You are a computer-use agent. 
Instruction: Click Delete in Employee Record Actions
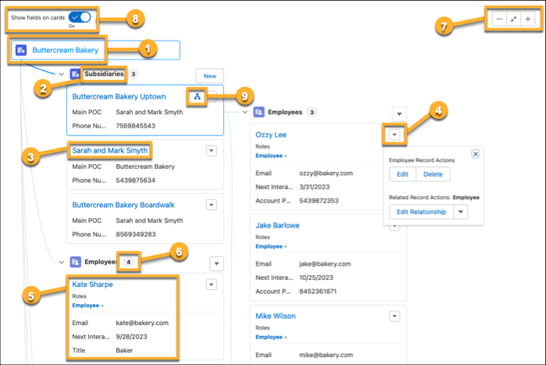tap(432, 174)
